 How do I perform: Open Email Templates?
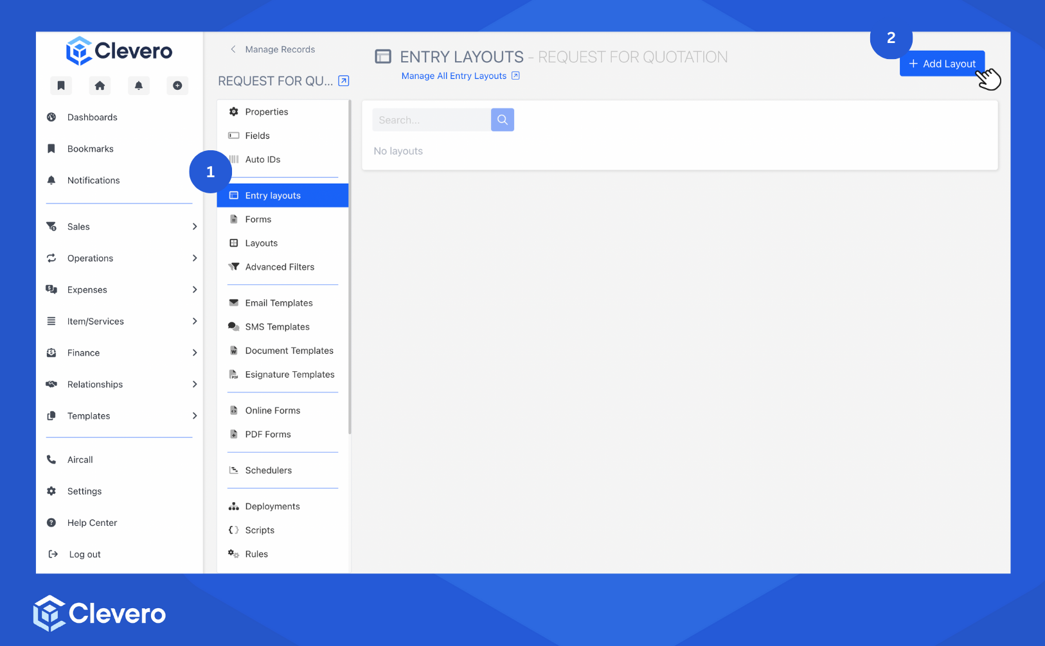[283, 302]
